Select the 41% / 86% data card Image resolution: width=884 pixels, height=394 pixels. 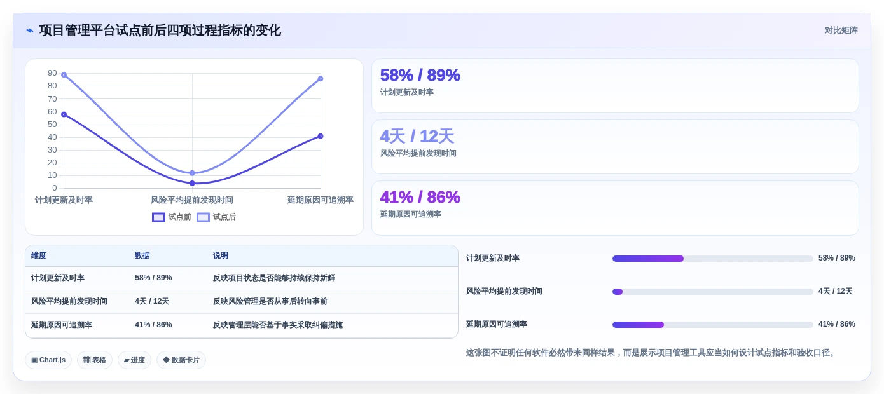click(615, 208)
